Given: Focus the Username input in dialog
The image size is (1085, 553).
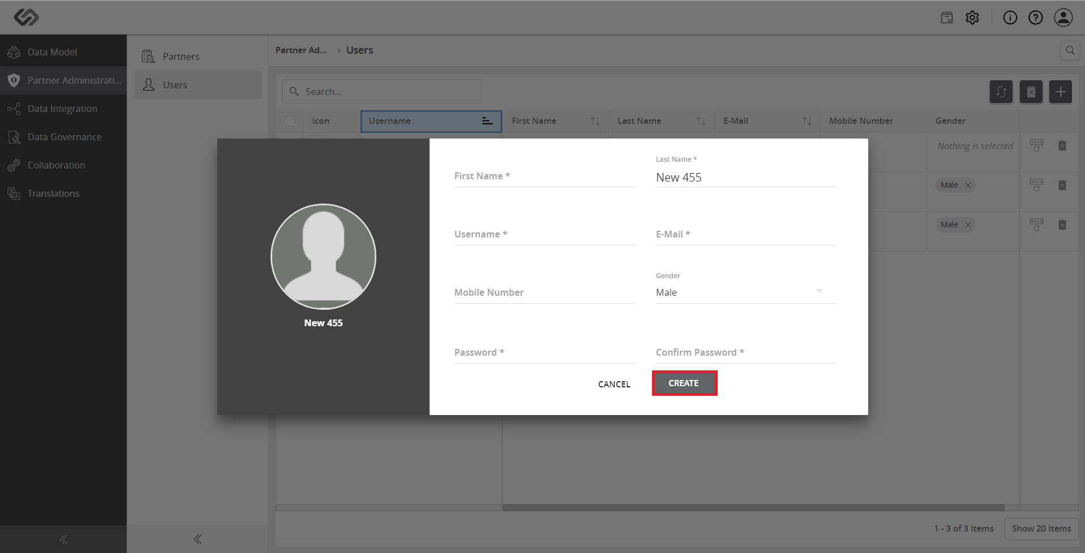Looking at the screenshot, I should (x=544, y=234).
